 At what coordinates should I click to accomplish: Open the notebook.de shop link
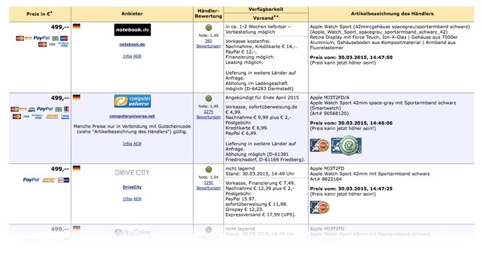tap(132, 44)
